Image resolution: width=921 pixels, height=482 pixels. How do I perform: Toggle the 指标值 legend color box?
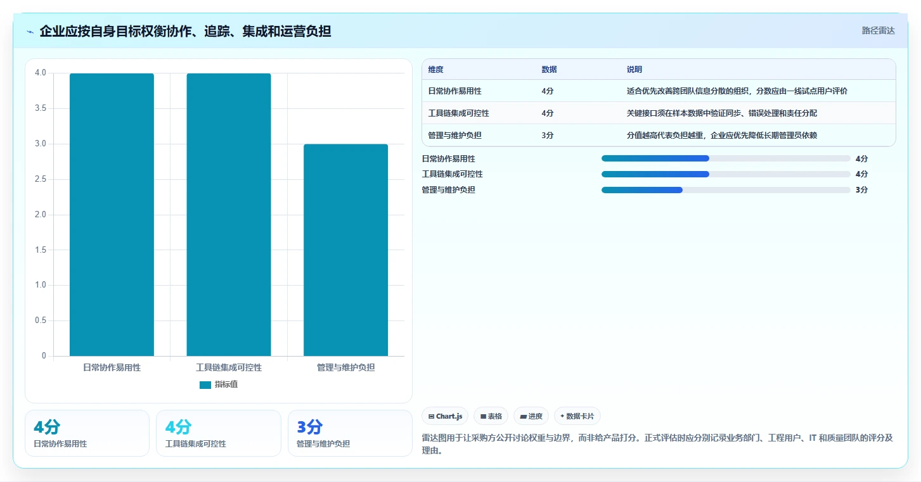tap(205, 385)
